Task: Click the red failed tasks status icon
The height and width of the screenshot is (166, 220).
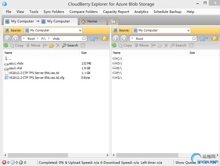Action: coord(4,162)
